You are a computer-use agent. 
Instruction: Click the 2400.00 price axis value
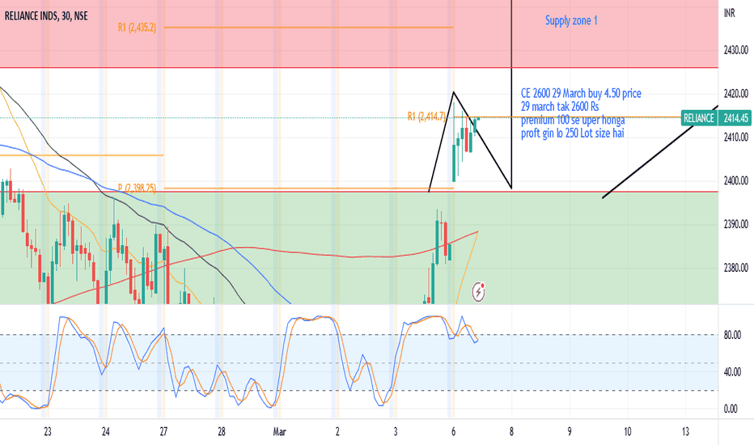coord(735,181)
